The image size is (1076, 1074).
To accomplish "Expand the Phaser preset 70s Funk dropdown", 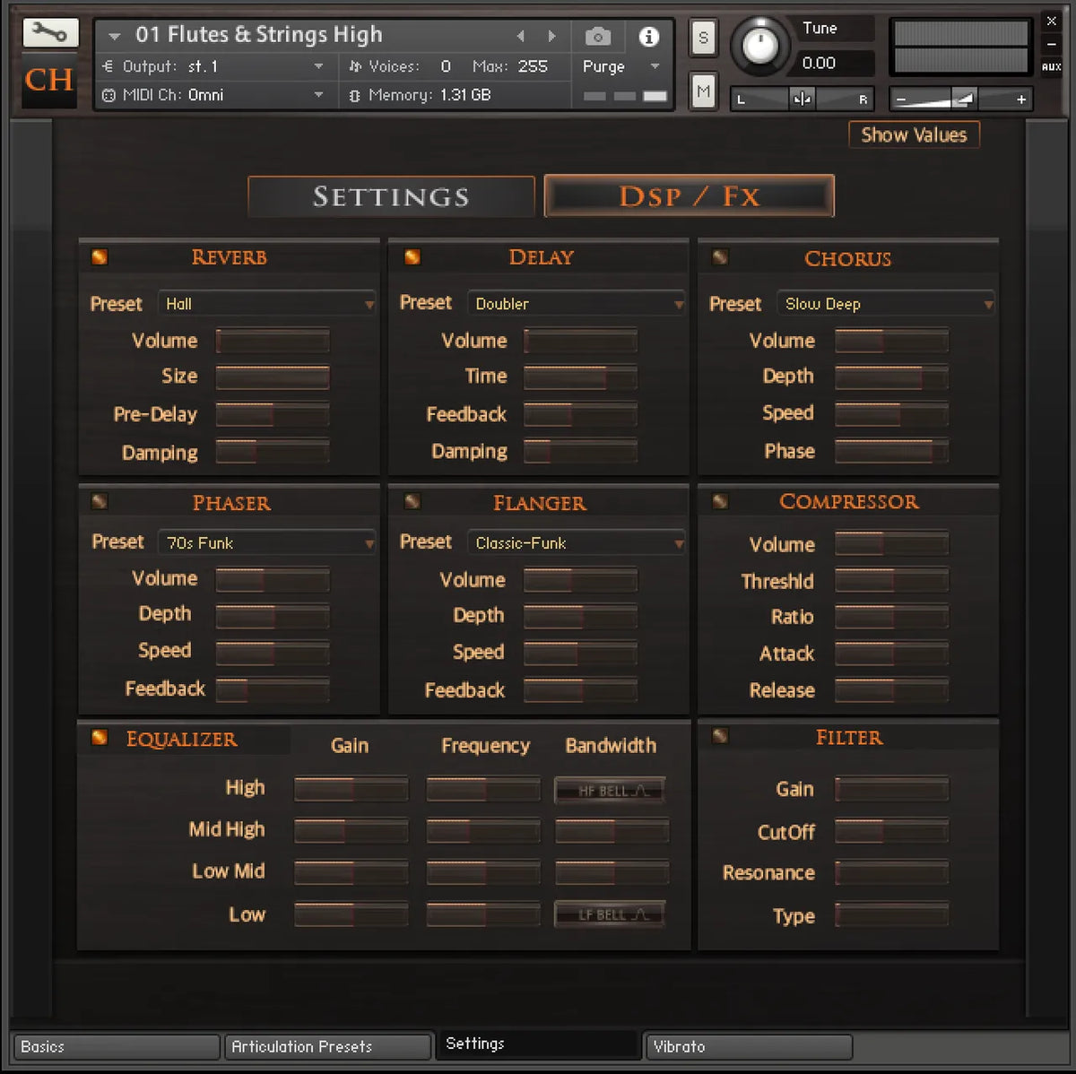I will point(267,542).
